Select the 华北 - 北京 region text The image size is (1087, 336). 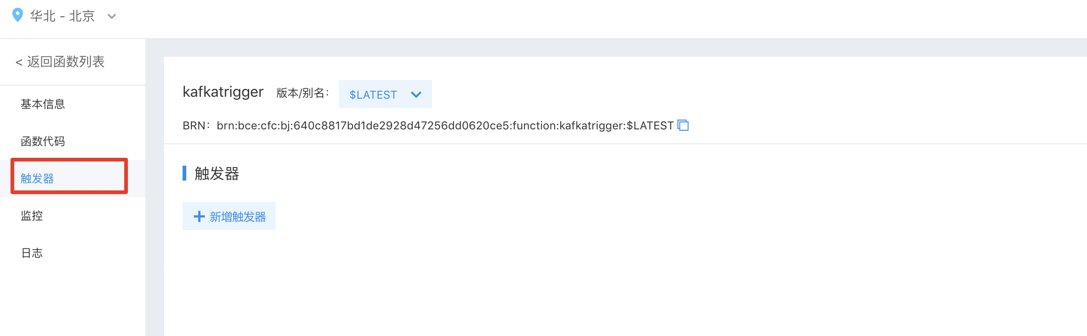click(62, 16)
